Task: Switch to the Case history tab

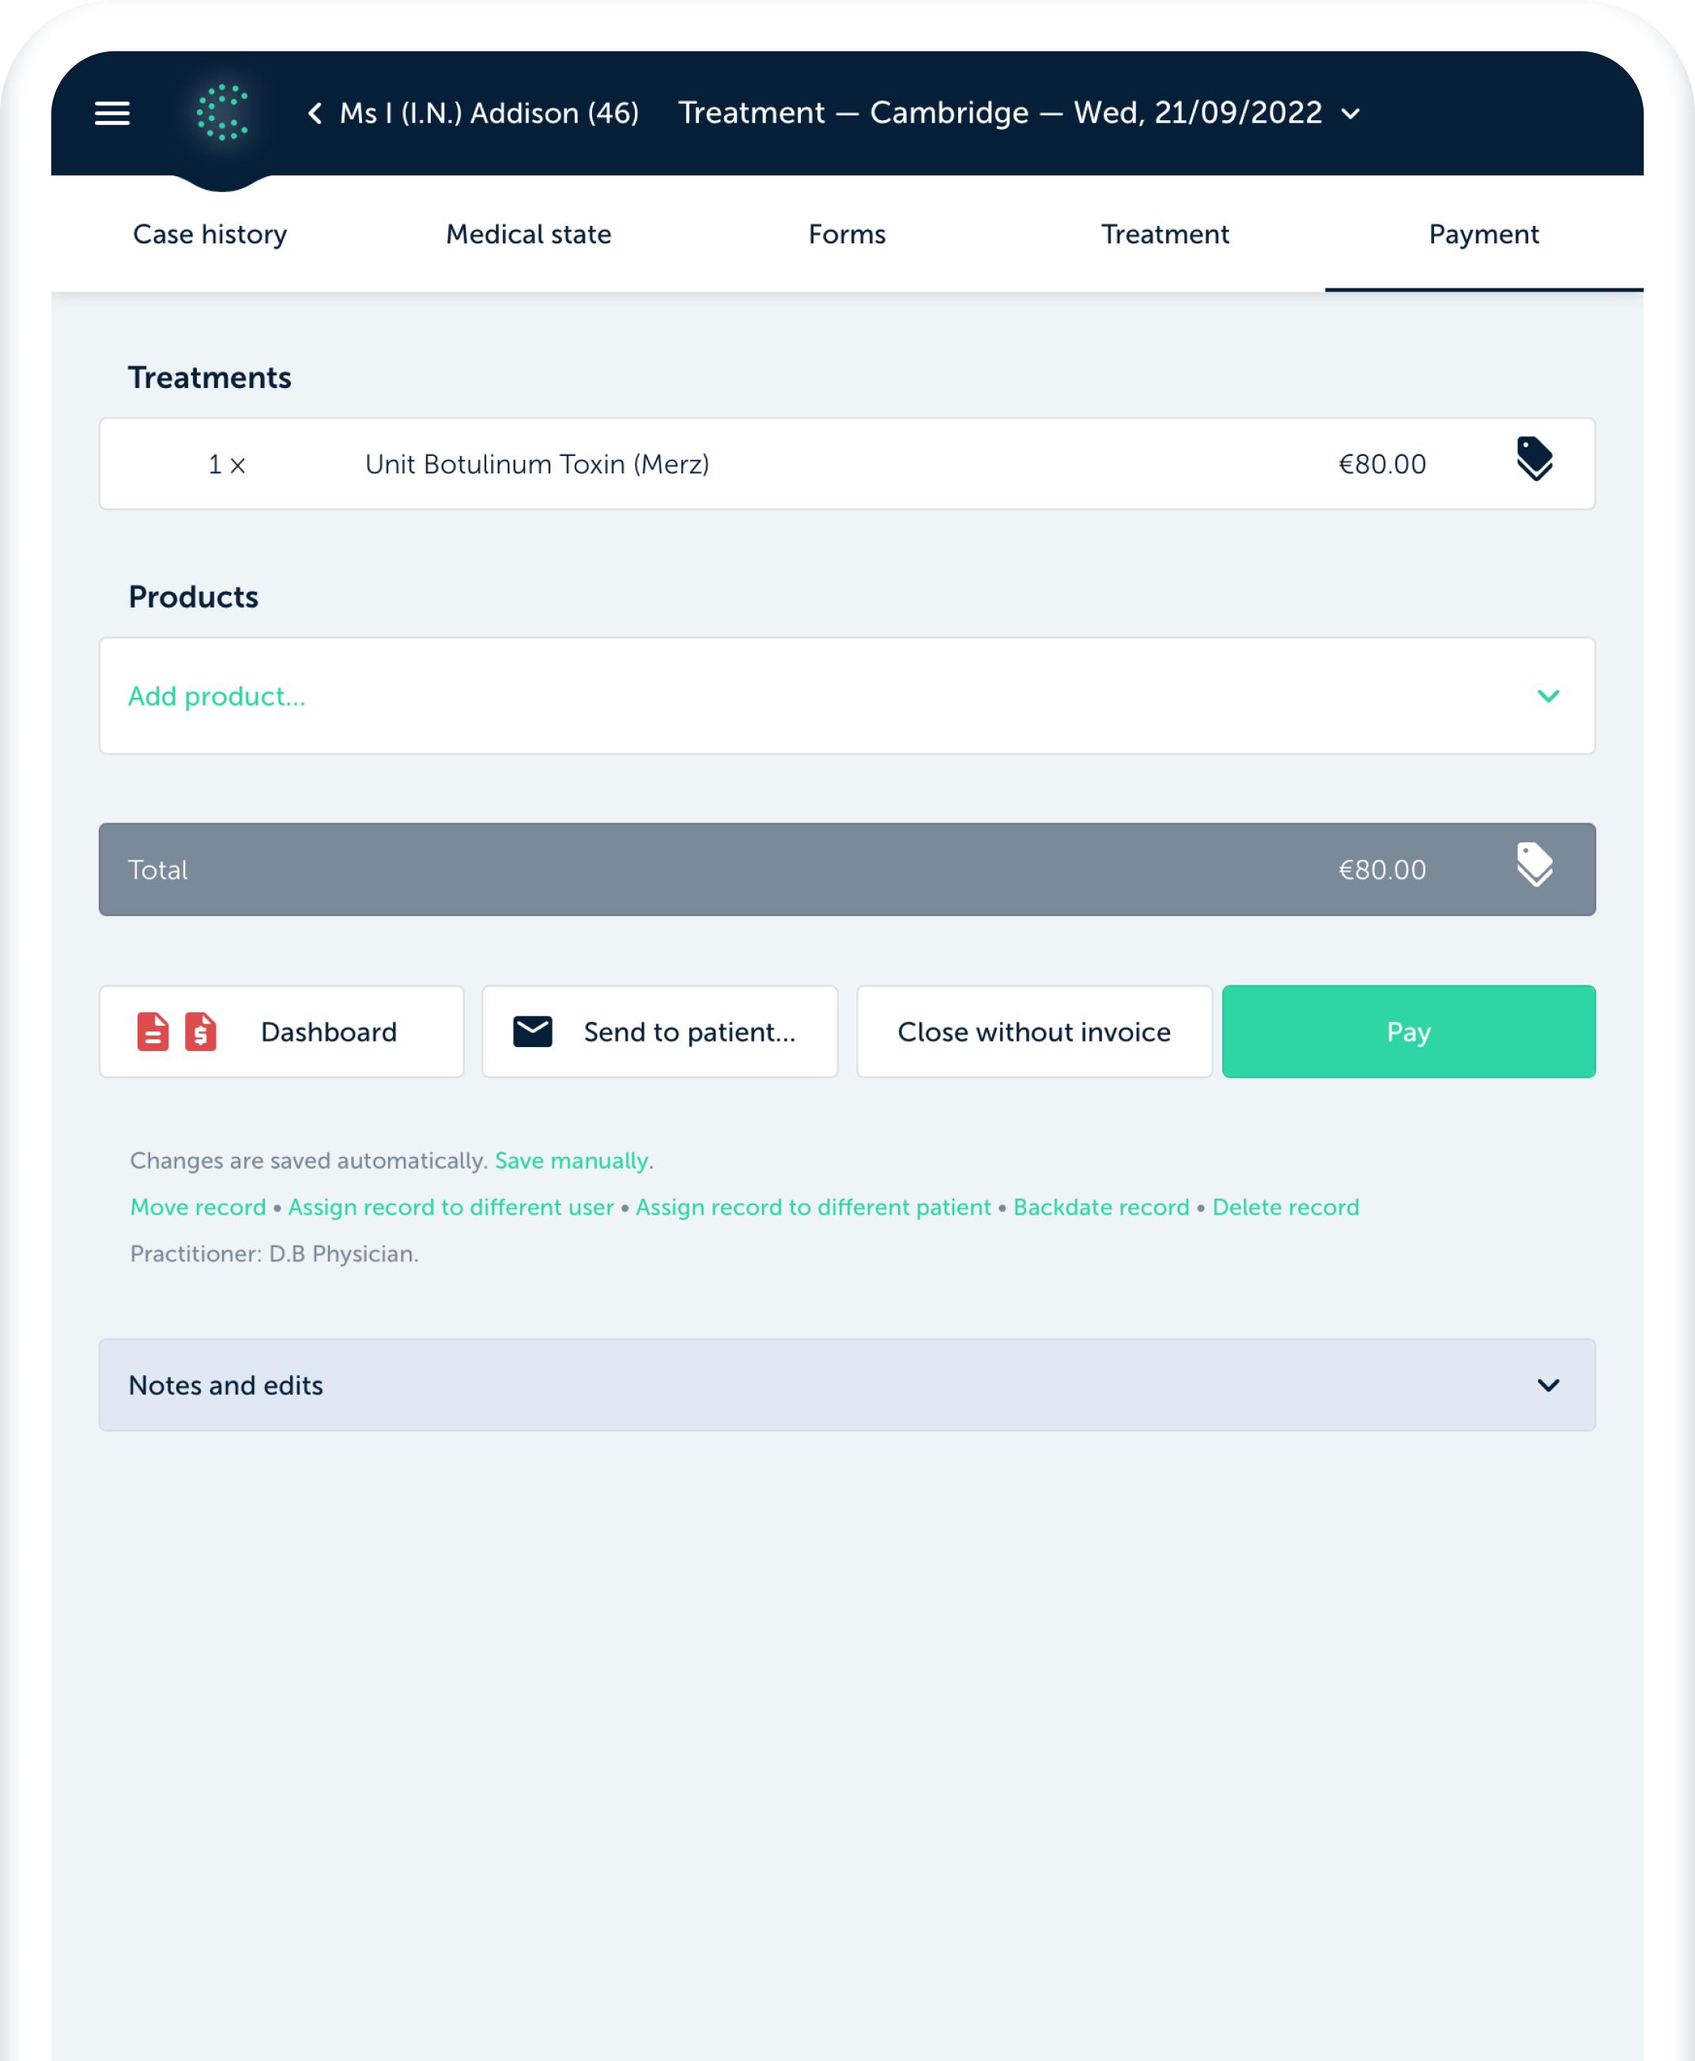Action: click(210, 234)
